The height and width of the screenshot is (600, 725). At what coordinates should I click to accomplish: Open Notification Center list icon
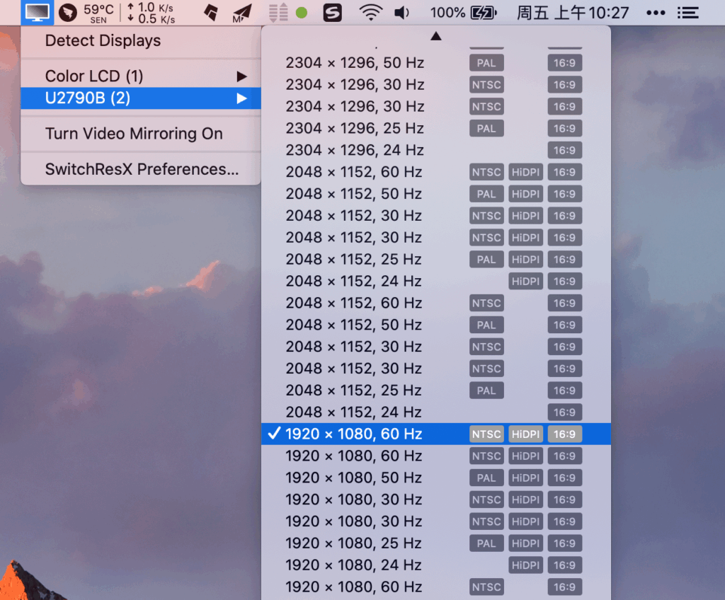click(687, 12)
